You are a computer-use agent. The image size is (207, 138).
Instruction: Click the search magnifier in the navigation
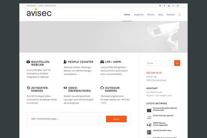pyautogui.click(x=179, y=14)
